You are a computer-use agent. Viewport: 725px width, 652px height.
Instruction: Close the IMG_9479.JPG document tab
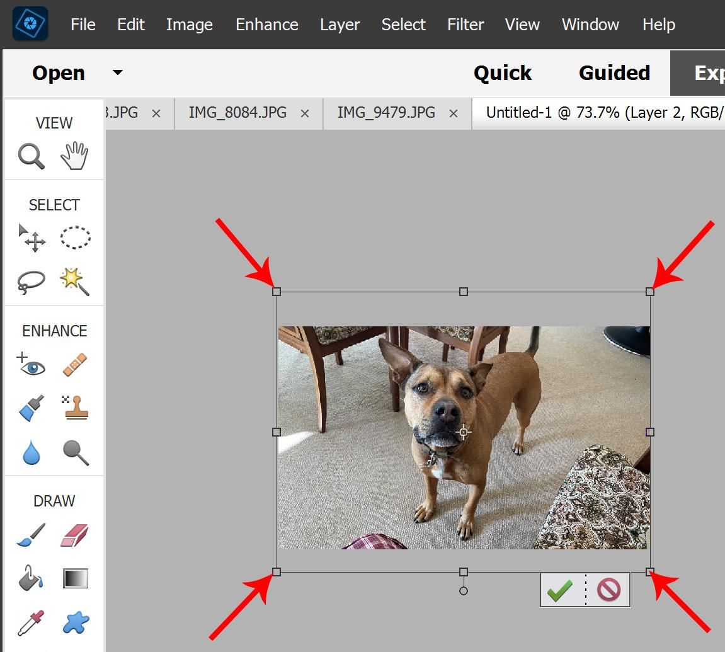pos(454,113)
